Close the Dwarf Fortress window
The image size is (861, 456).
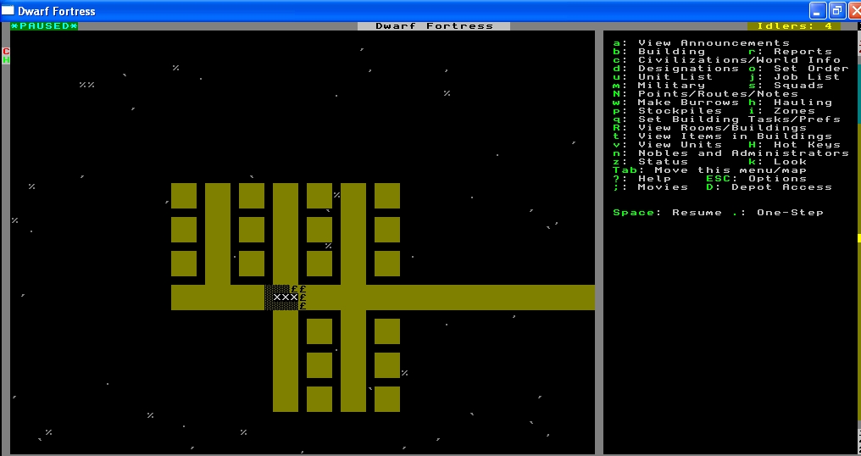(856, 10)
